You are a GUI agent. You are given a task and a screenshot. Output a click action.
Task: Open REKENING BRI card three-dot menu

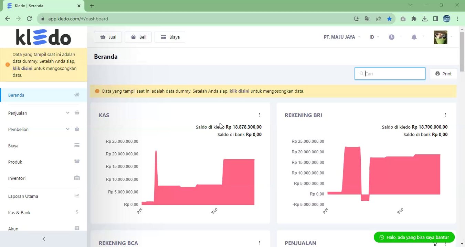click(445, 115)
